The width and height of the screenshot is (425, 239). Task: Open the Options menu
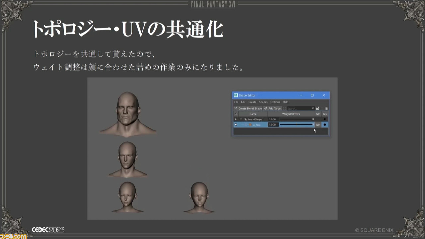275,102
